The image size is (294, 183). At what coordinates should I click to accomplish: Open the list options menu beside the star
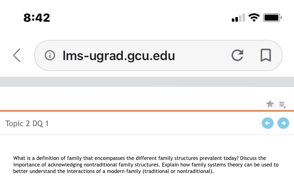coord(282,104)
